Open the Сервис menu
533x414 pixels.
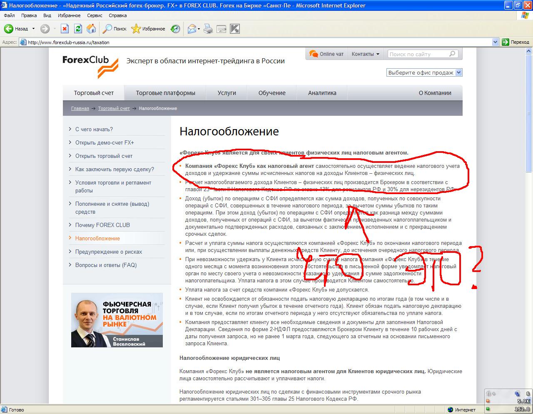click(95, 15)
